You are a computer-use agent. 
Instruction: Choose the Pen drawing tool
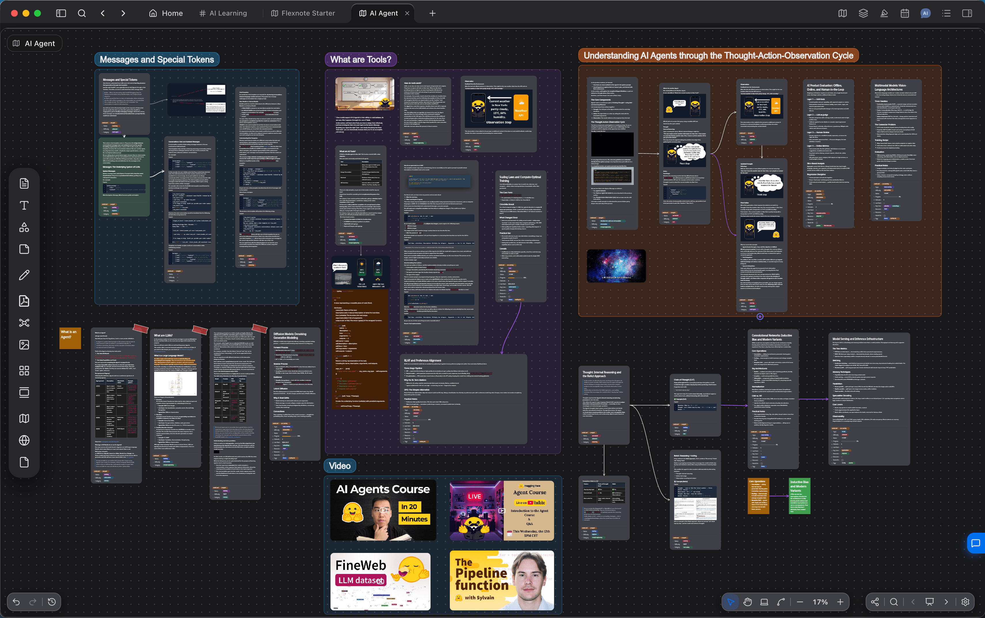point(24,275)
